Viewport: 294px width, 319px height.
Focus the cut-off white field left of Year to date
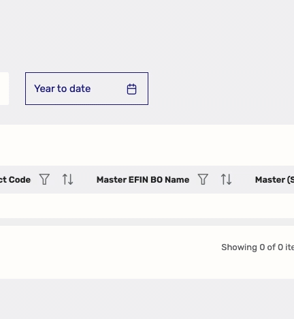click(x=4, y=89)
